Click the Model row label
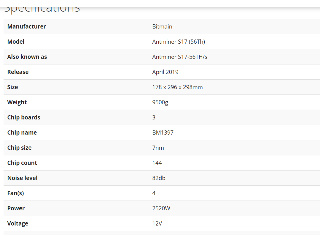Screen dimensions: 320x235 (16, 42)
